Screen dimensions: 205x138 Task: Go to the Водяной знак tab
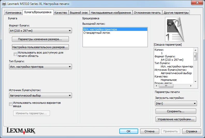point(79,13)
